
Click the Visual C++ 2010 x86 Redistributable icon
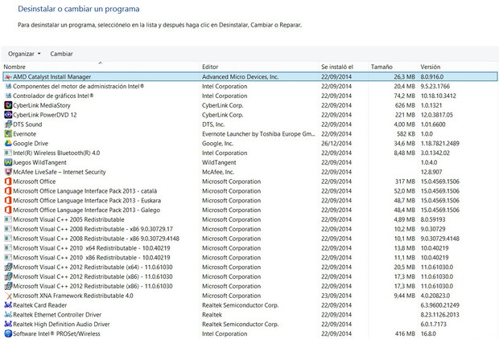pyautogui.click(x=8, y=258)
